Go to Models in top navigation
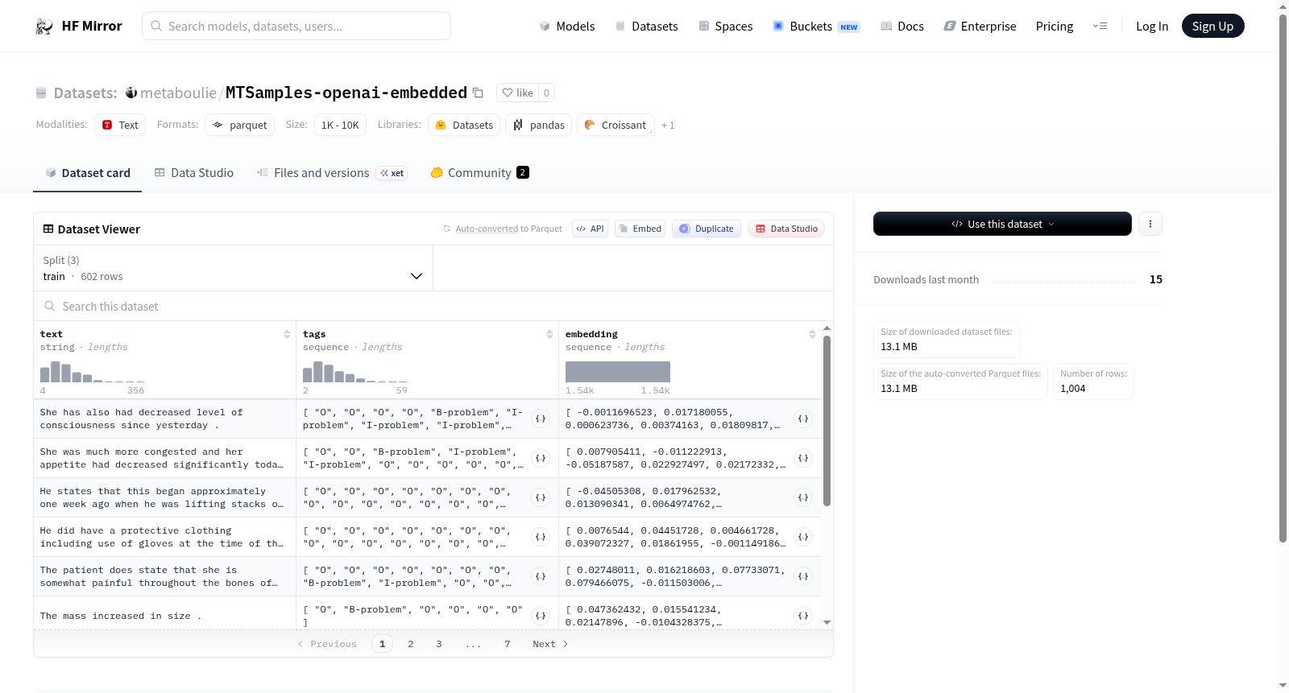 pyautogui.click(x=567, y=26)
